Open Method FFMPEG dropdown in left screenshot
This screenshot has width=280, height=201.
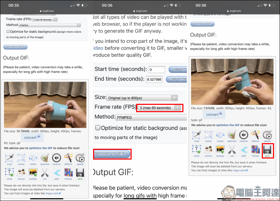(50, 25)
